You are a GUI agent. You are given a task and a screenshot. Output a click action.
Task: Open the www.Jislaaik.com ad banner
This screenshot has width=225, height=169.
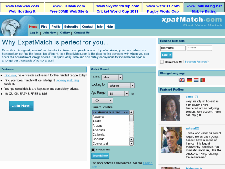tap(69, 7)
